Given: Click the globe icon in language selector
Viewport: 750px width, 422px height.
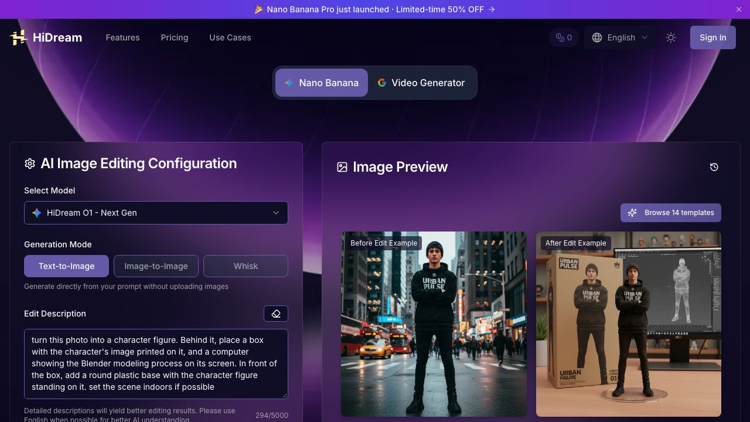Looking at the screenshot, I should (x=597, y=38).
